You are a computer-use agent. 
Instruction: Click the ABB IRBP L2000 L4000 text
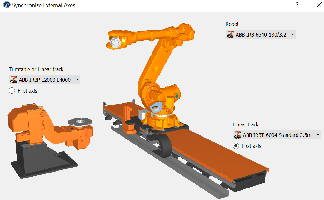(x=45, y=80)
